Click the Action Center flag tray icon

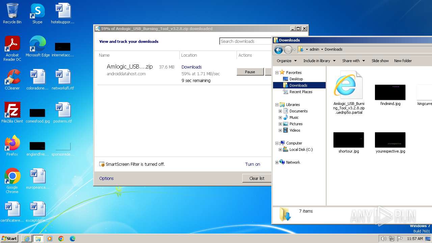point(400,239)
